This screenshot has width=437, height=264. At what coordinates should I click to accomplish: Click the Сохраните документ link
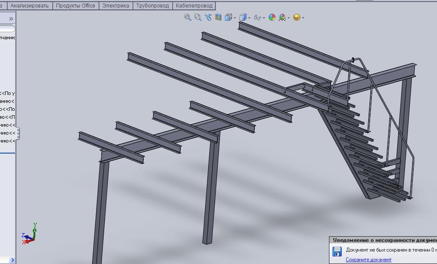click(368, 260)
